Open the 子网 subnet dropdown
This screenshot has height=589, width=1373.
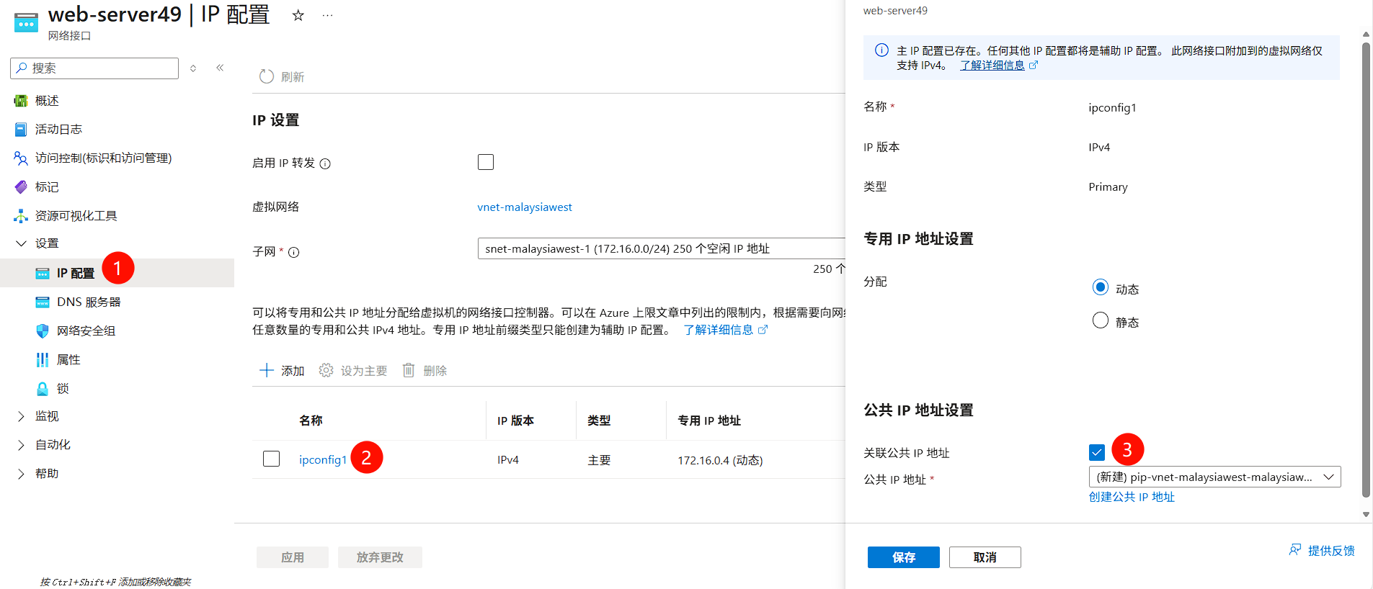[x=662, y=248]
